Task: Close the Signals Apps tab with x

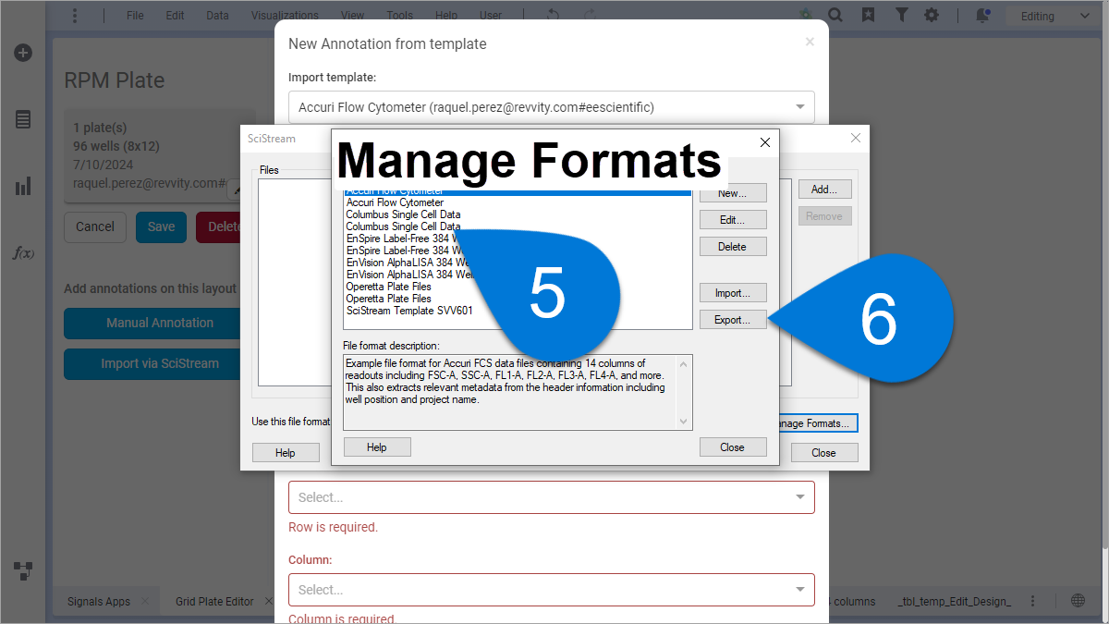Action: [144, 601]
